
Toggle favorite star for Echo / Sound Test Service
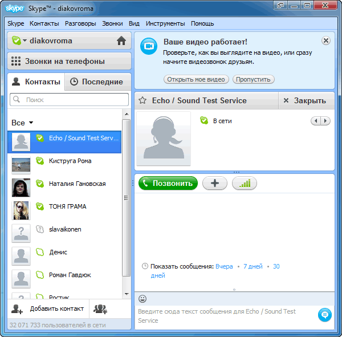click(142, 100)
